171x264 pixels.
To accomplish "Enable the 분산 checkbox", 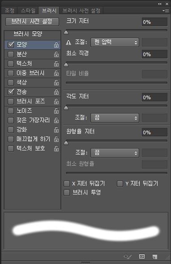I will pyautogui.click(x=11, y=54).
